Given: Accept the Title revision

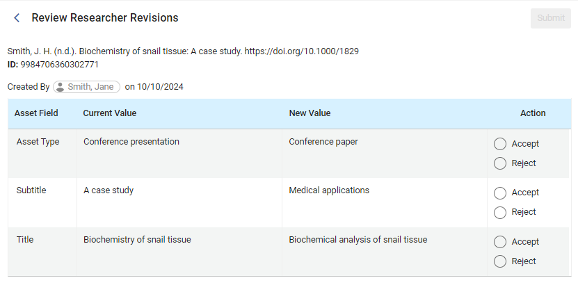Looking at the screenshot, I should point(499,242).
